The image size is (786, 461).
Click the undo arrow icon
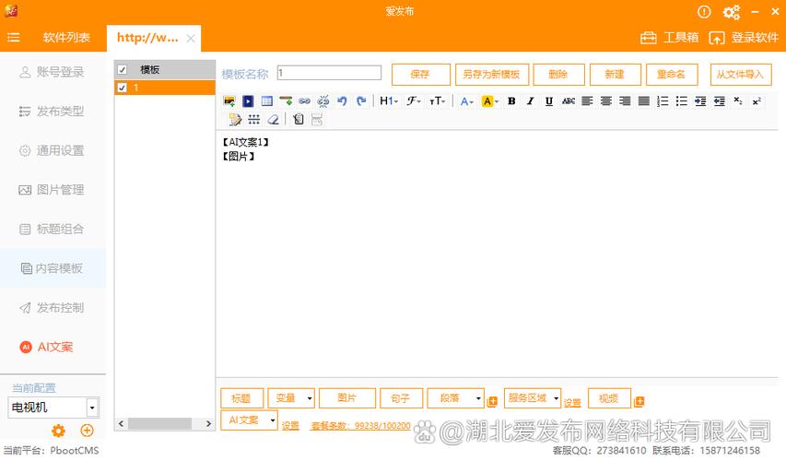pyautogui.click(x=342, y=101)
